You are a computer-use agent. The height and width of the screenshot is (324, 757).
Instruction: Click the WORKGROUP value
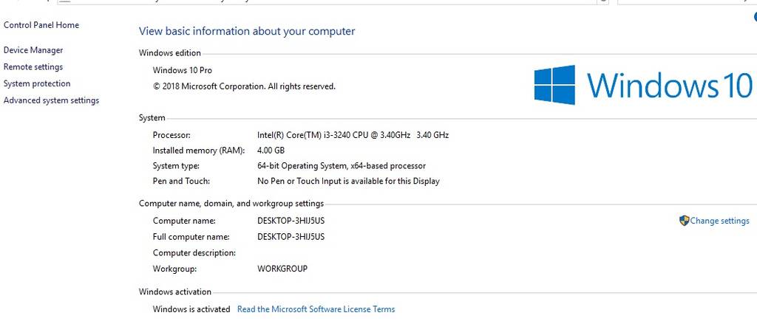[282, 269]
